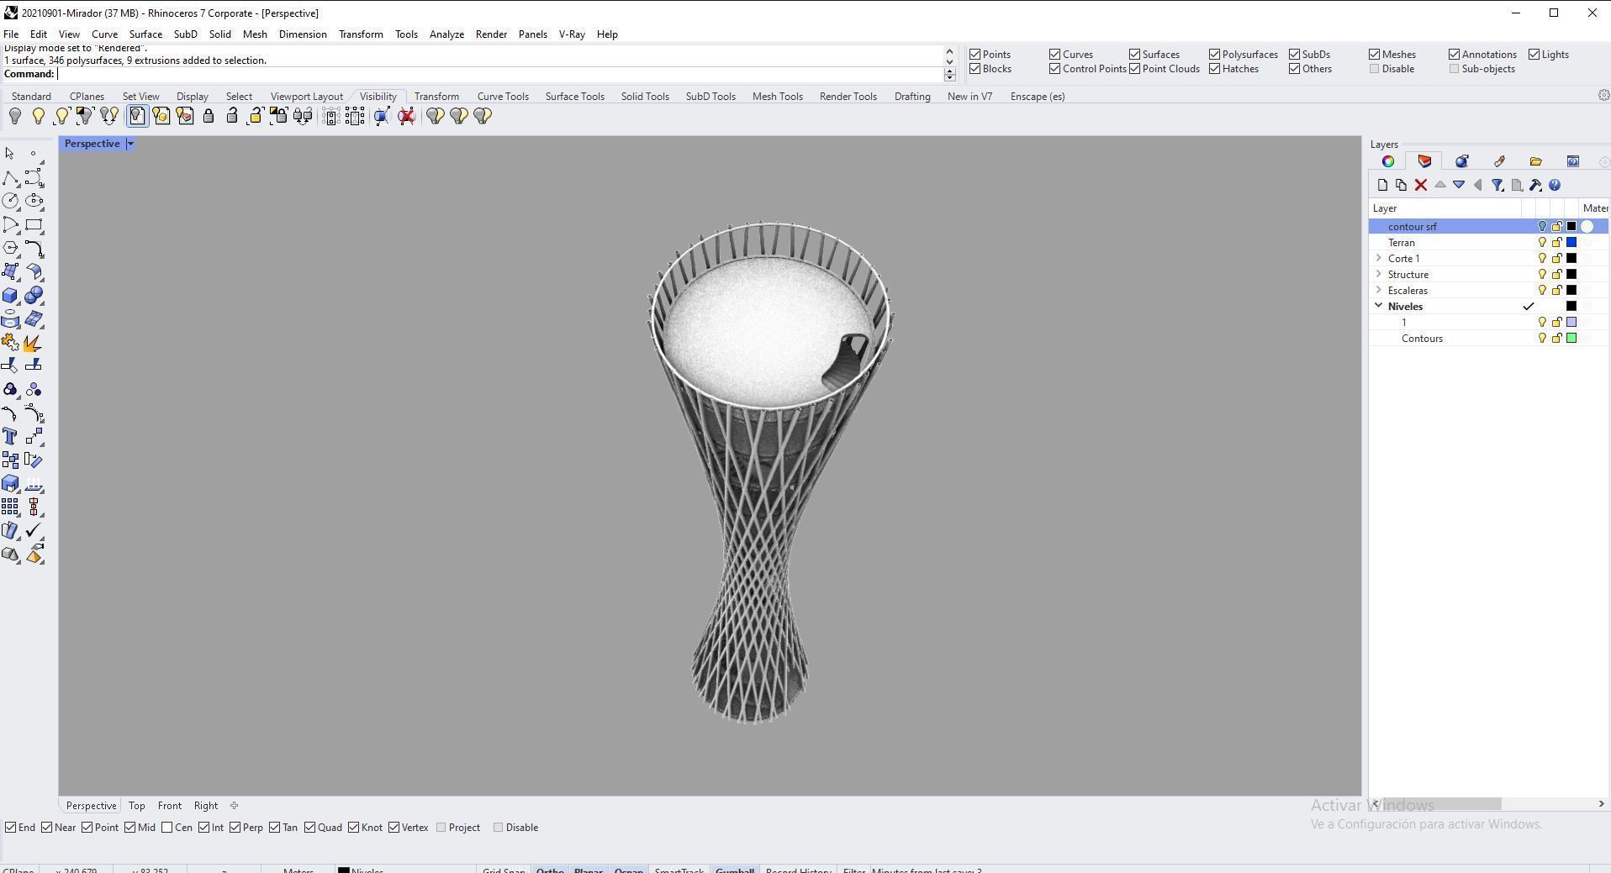Switch to the Mesh Tools toolbar tab
1611x873 pixels.
click(x=778, y=97)
